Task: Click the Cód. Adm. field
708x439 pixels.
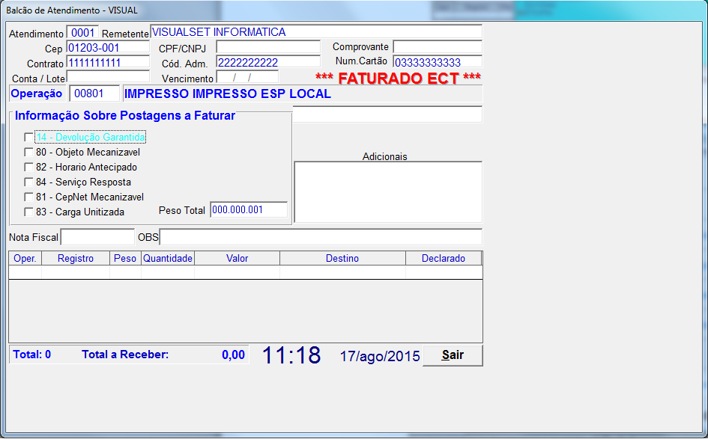Action: [267, 62]
